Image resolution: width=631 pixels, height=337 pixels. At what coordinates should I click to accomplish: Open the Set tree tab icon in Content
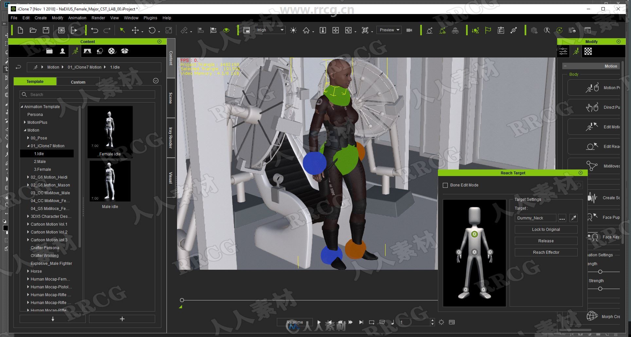pos(100,51)
